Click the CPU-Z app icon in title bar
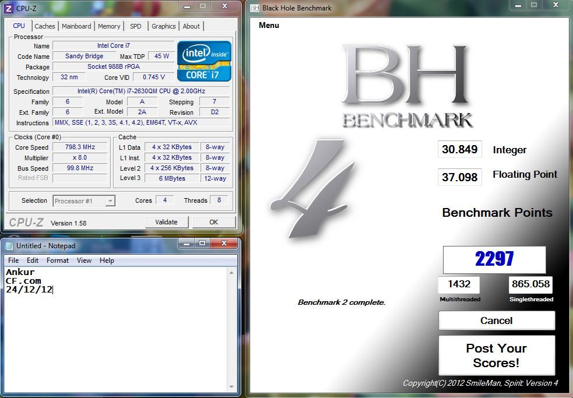This screenshot has height=398, width=573. click(8, 8)
